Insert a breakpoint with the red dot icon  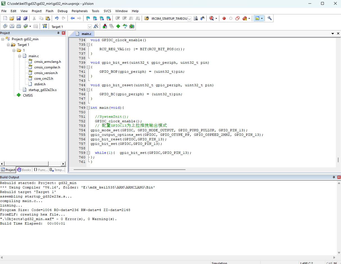click(224, 18)
